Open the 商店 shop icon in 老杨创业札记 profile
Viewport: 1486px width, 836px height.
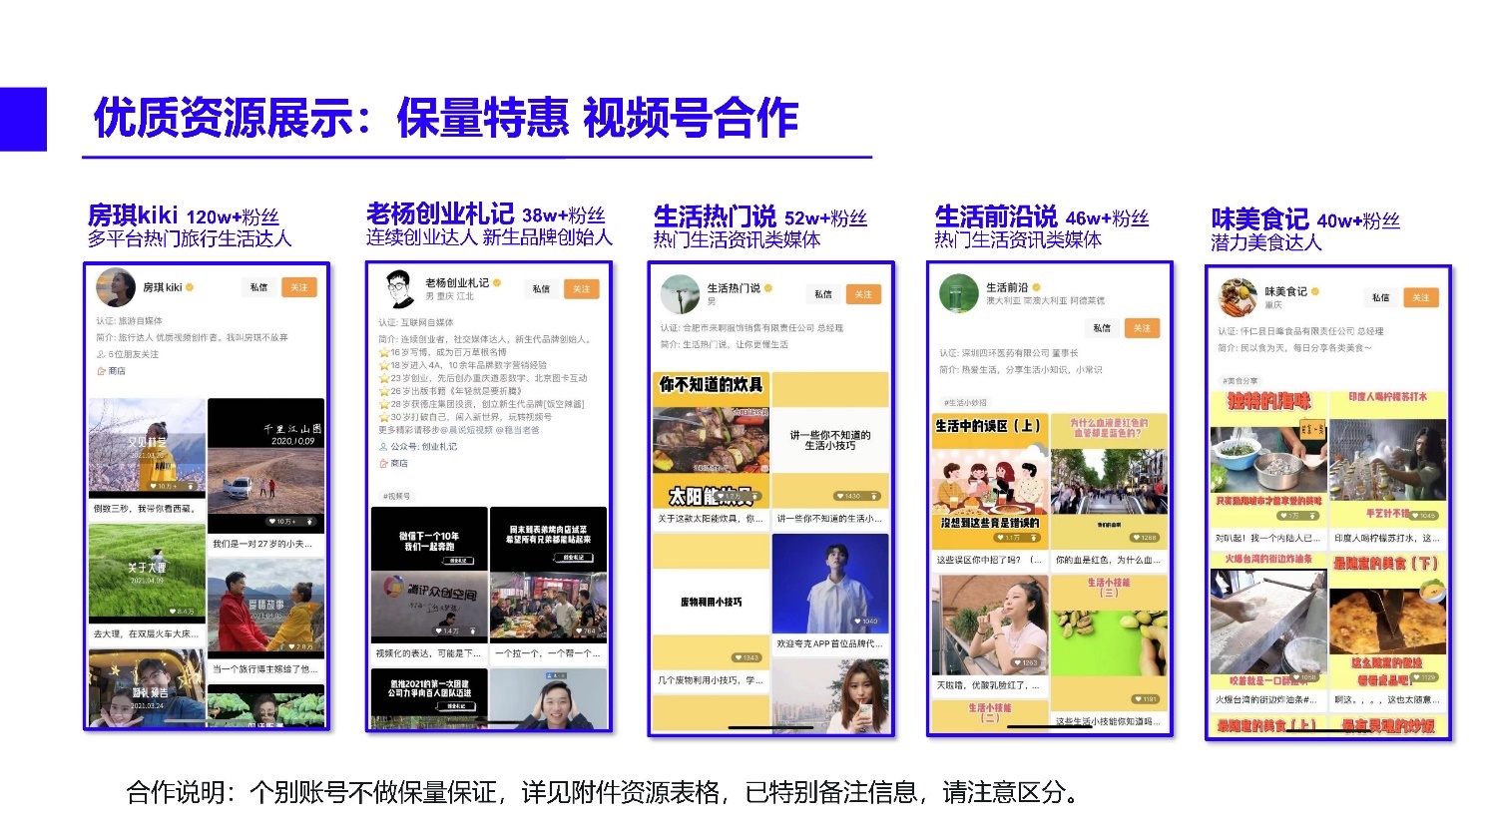tap(382, 464)
